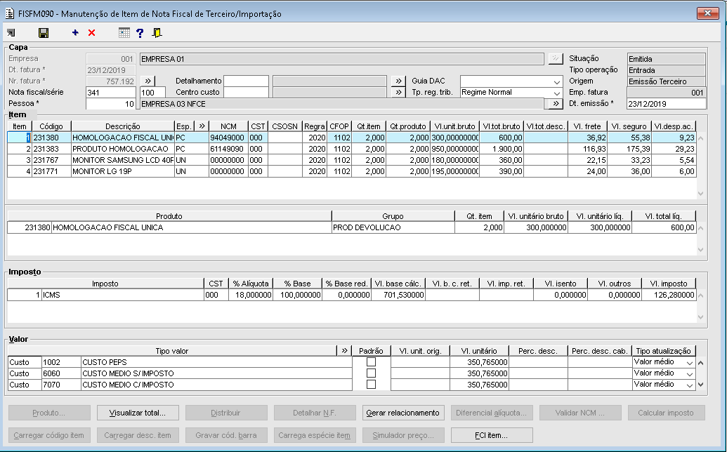Click lookup arrows button beside Nr. fatura
Screen dimensions: 727x452
pos(148,81)
